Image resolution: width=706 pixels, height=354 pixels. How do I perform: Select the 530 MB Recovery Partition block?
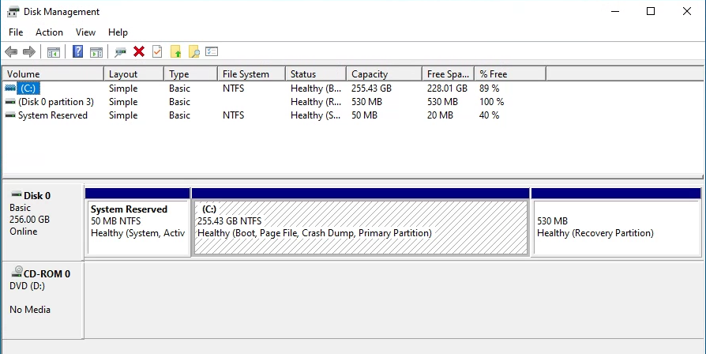click(616, 228)
